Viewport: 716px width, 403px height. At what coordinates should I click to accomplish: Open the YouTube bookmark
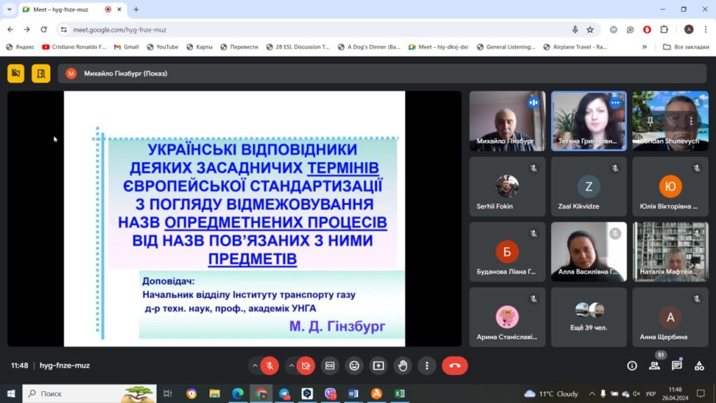click(x=162, y=47)
